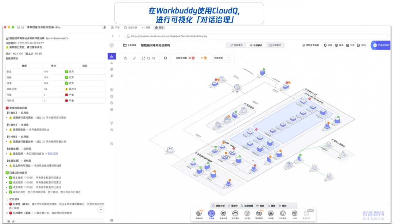
Task: Click the browser forward arrow
Action: point(120,36)
